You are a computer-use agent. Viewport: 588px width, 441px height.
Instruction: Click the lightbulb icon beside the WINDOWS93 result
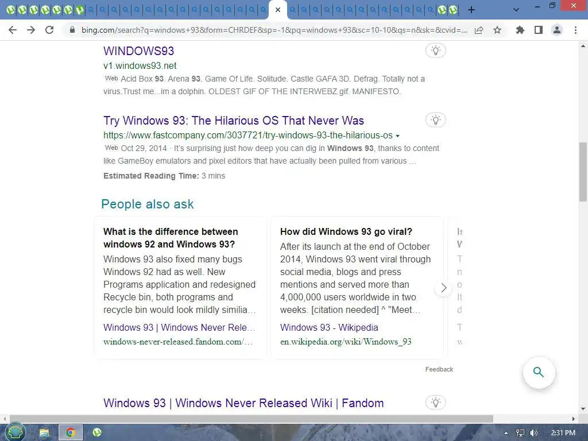[435, 51]
